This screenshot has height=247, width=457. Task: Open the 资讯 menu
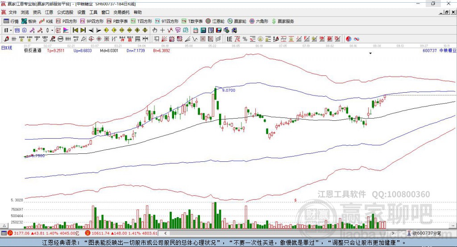tap(37, 12)
